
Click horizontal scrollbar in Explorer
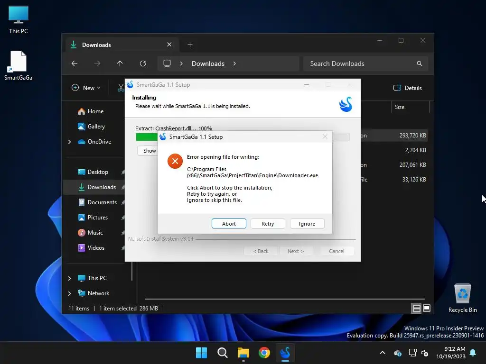[285, 300]
